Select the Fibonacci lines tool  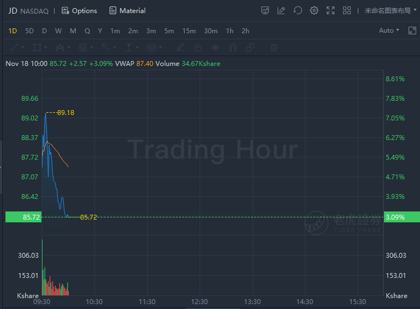pyautogui.click(x=83, y=47)
